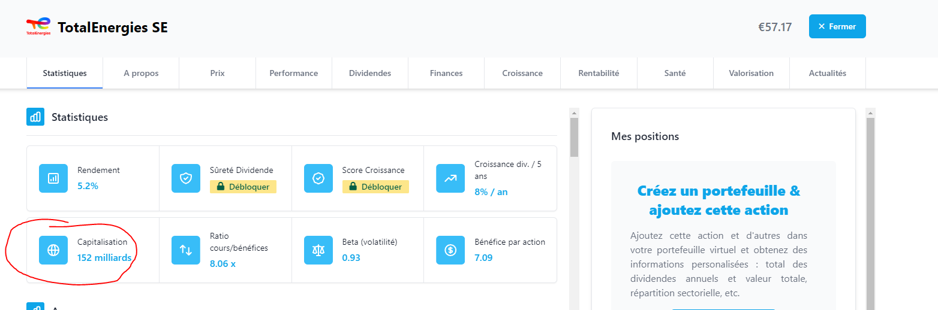This screenshot has height=310, width=938.
Task: Click the Croissance div. trend arrow icon
Action: coord(450,178)
